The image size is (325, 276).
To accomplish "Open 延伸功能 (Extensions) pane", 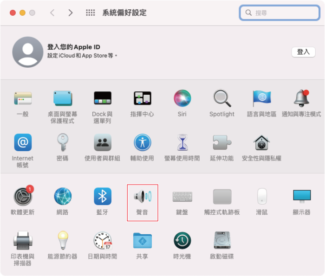I will (222, 142).
